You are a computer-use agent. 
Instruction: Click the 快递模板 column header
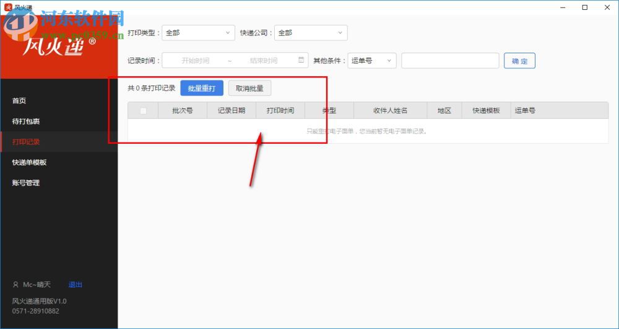(486, 110)
